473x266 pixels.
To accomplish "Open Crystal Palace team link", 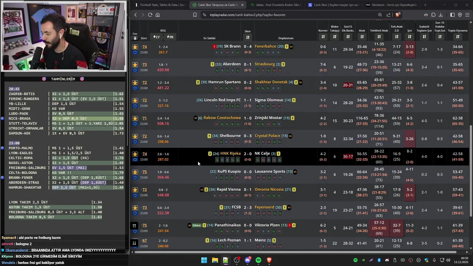I will pos(267,136).
